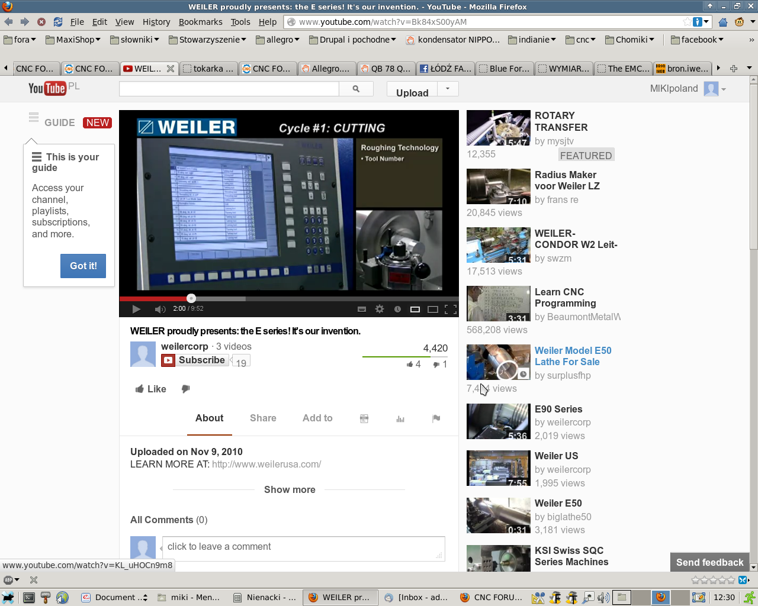Mute the video volume speaker icon

[160, 309]
